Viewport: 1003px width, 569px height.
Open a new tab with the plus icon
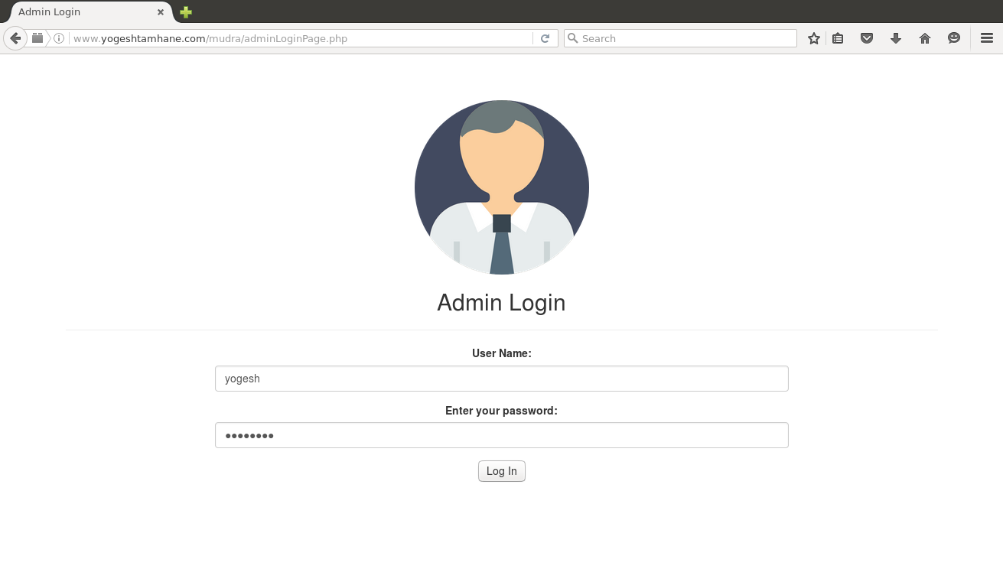(186, 12)
